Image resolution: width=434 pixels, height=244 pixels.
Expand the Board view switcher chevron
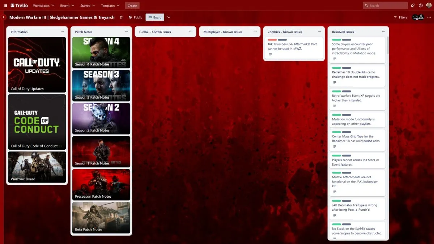(169, 17)
